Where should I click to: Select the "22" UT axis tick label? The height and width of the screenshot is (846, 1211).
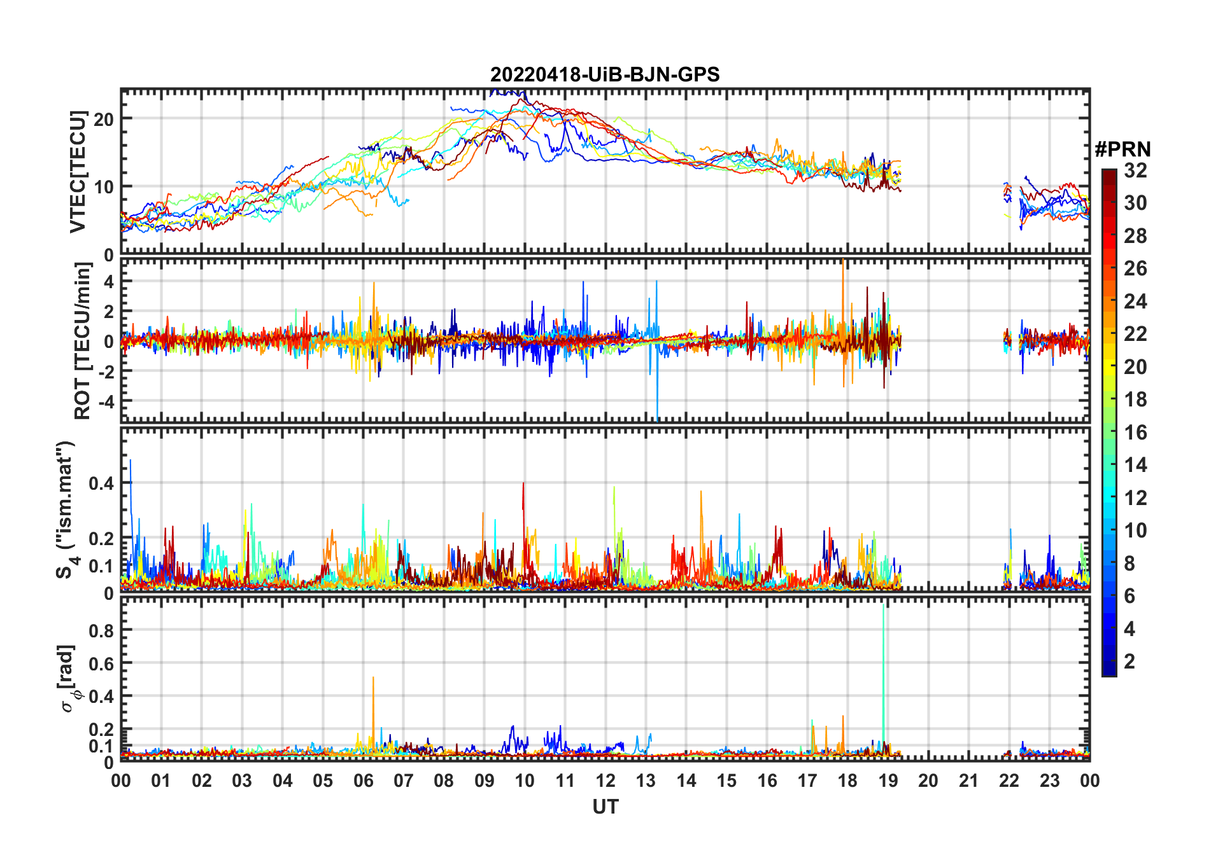(x=1009, y=780)
